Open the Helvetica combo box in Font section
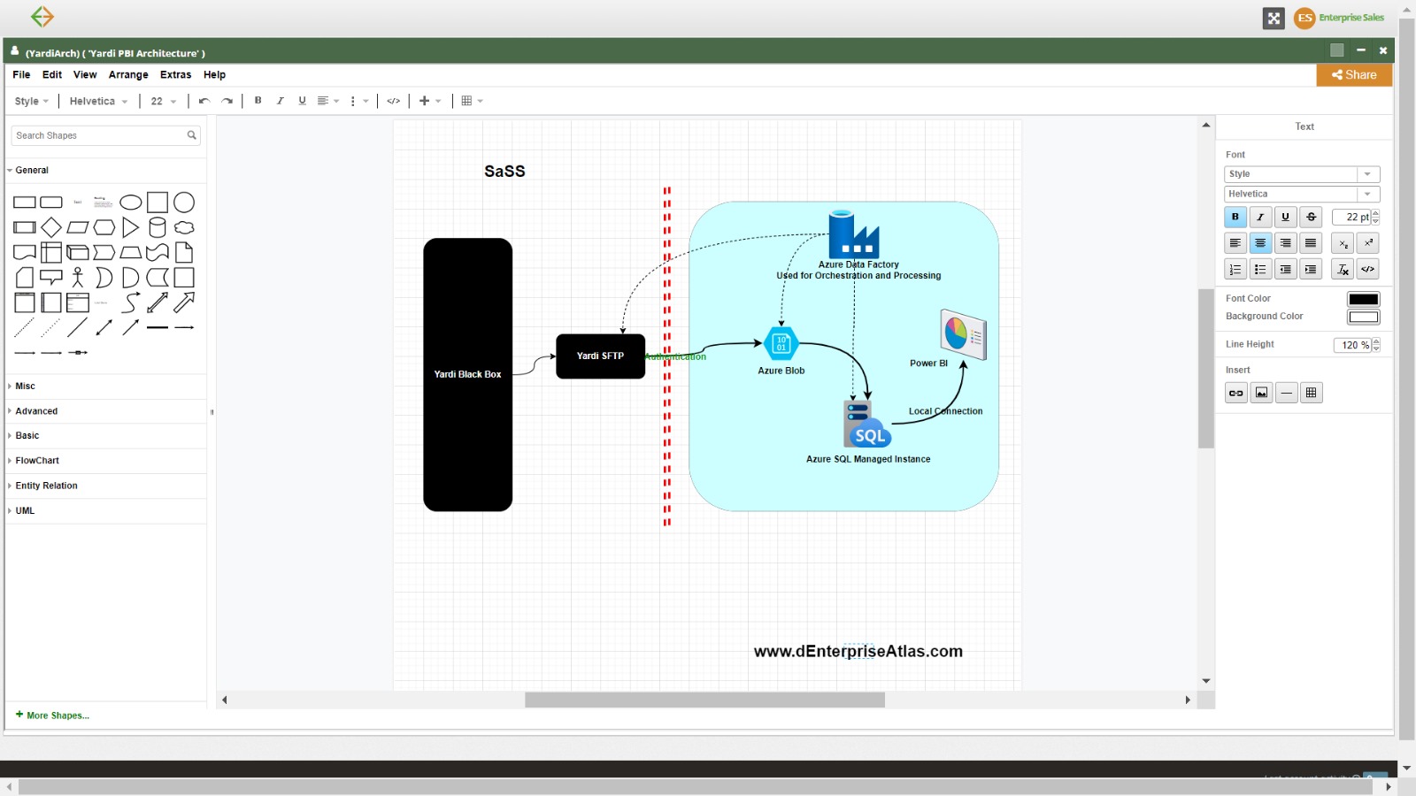Image resolution: width=1416 pixels, height=796 pixels. coord(1302,194)
